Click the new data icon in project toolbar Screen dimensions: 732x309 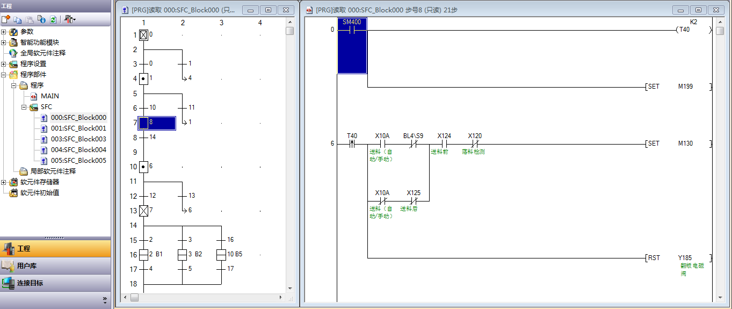tap(6, 19)
